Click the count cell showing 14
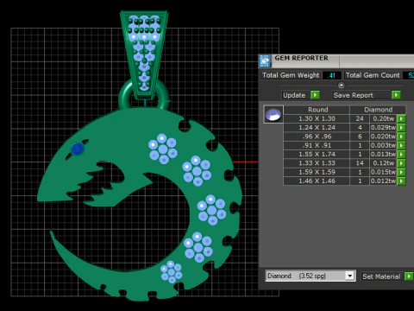The height and width of the screenshot is (311, 414). [360, 163]
